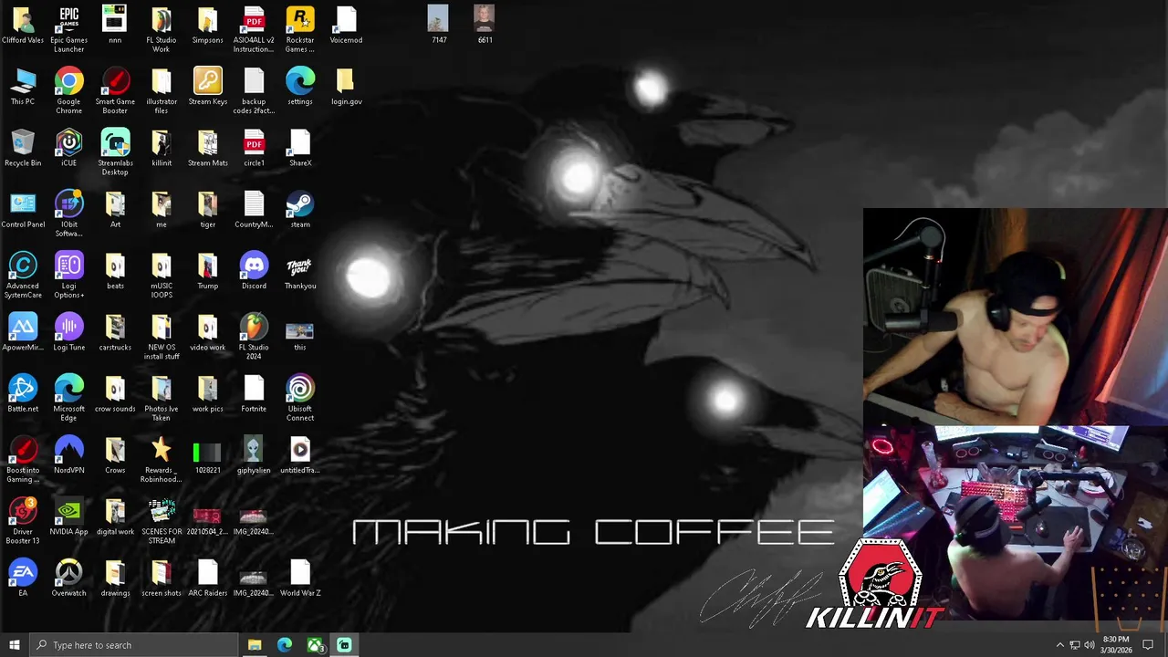Open the Voicemod file icon

(346, 25)
